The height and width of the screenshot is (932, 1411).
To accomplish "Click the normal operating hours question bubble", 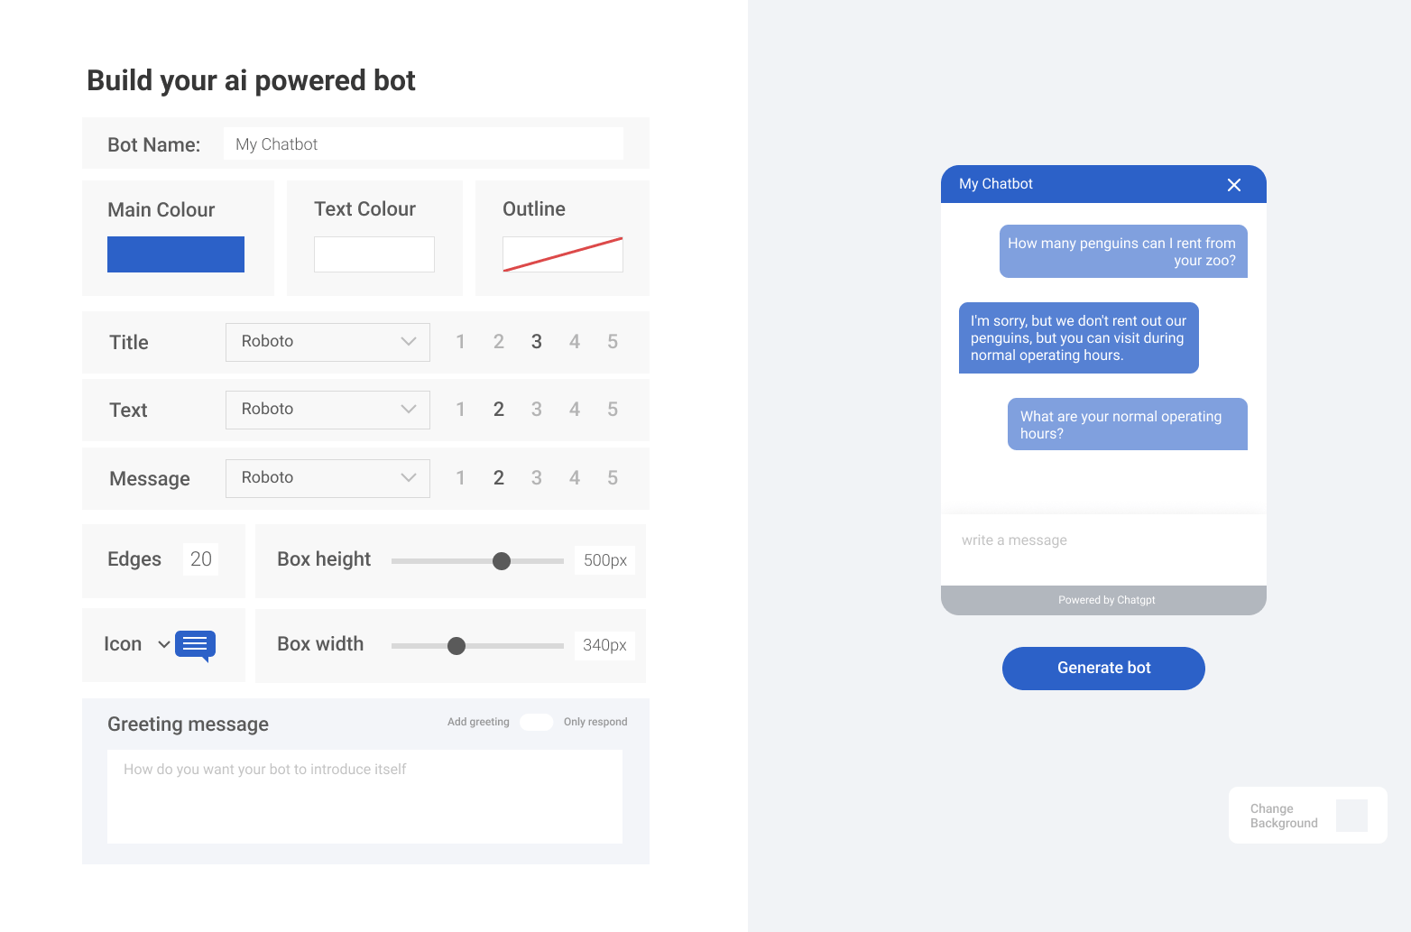I will click(x=1128, y=424).
